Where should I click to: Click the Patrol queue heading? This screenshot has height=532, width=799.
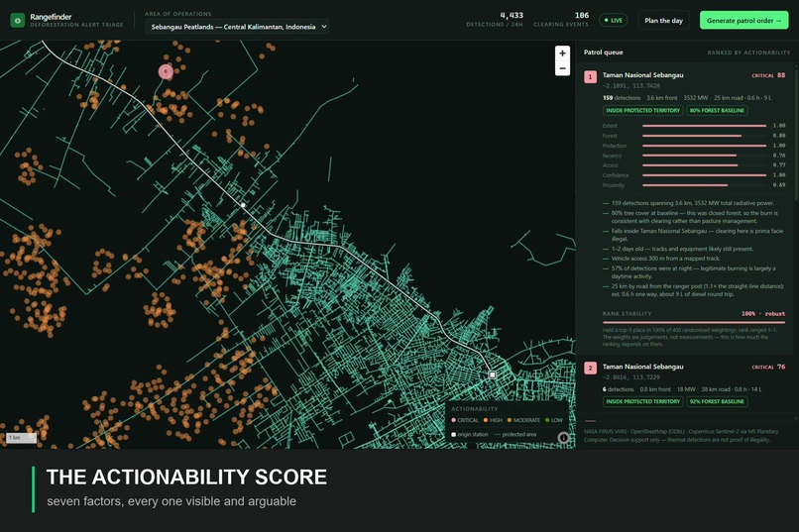[604, 53]
